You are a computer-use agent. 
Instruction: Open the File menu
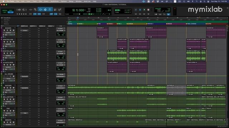18,1
